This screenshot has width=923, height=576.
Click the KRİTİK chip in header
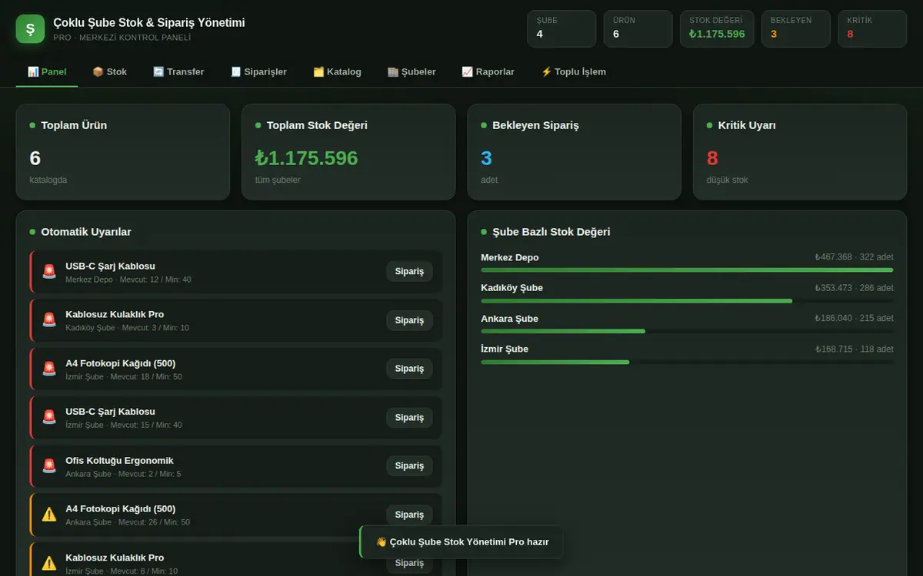[872, 28]
